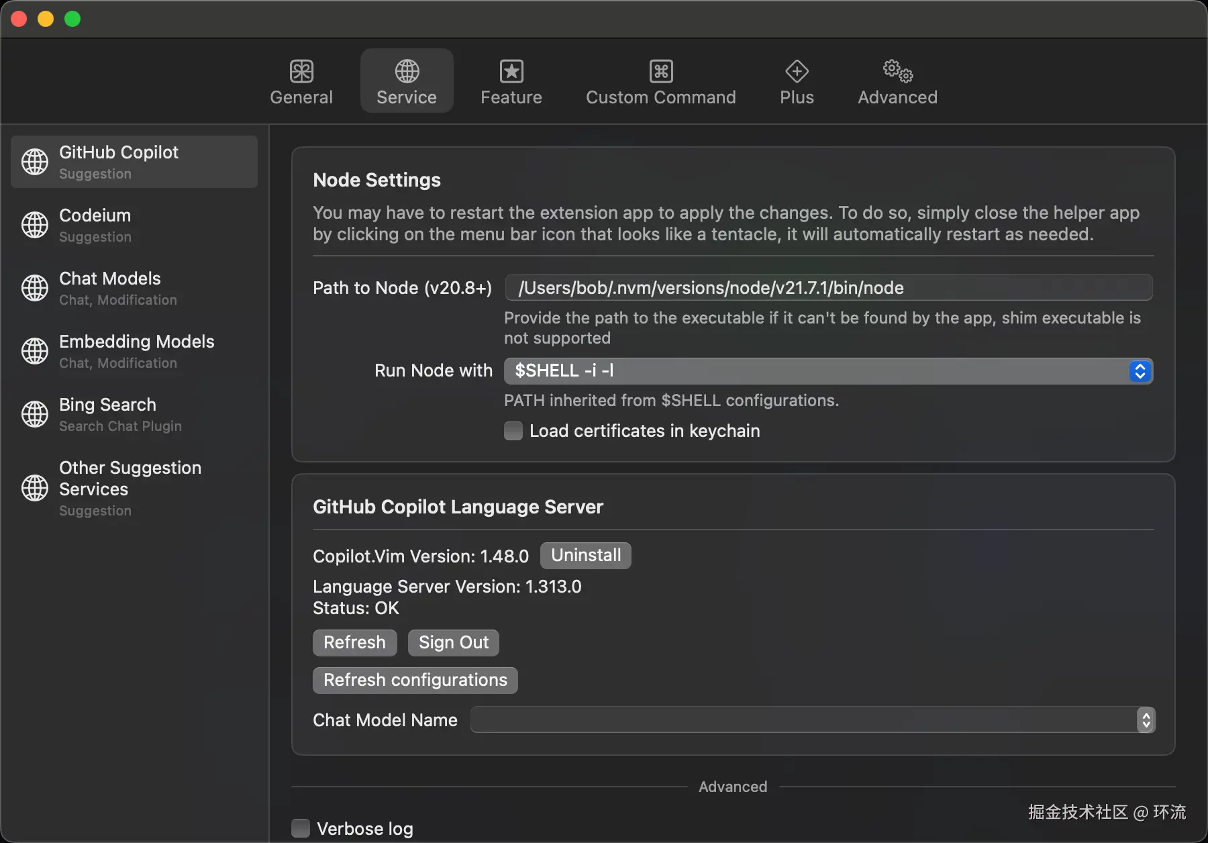Image resolution: width=1208 pixels, height=843 pixels.
Task: Click the "Advanced" section divider label
Action: [x=733, y=787]
